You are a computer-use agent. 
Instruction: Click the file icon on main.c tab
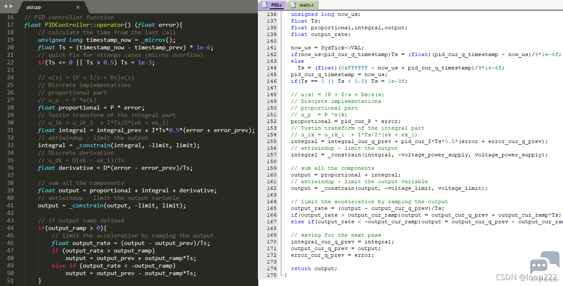pyautogui.click(x=293, y=5)
